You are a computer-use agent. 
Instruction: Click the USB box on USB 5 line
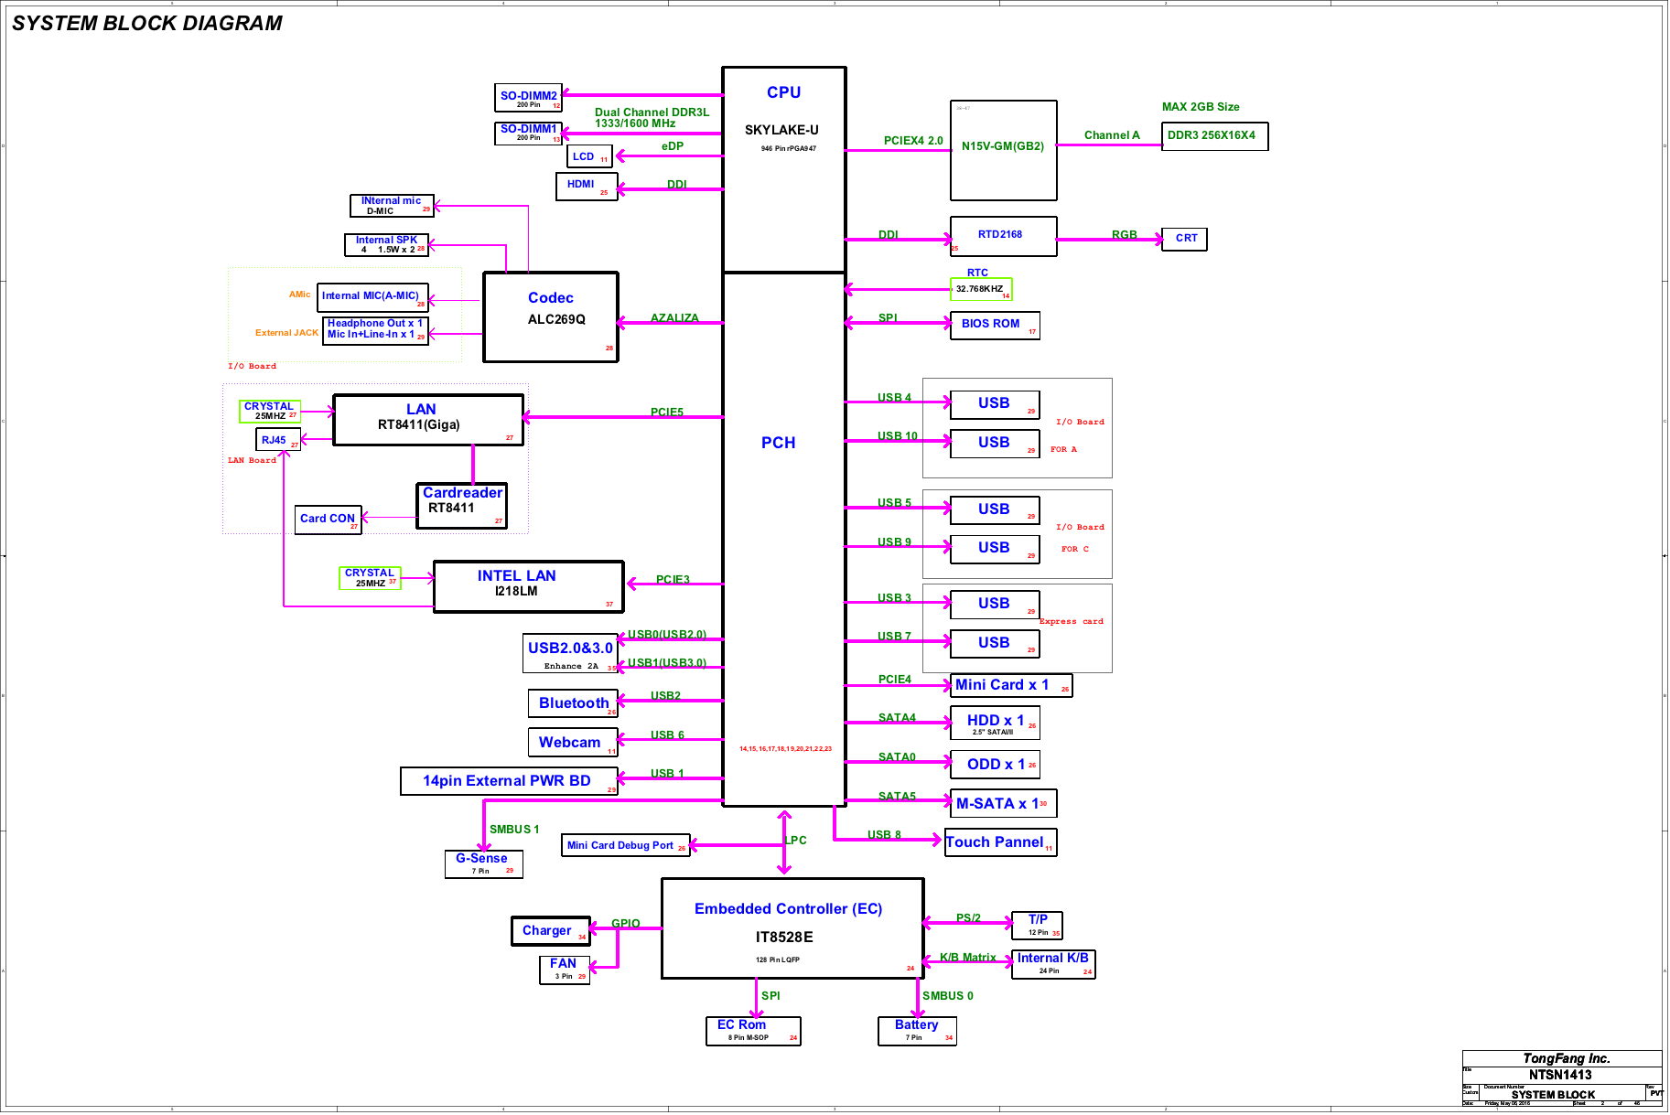(995, 509)
